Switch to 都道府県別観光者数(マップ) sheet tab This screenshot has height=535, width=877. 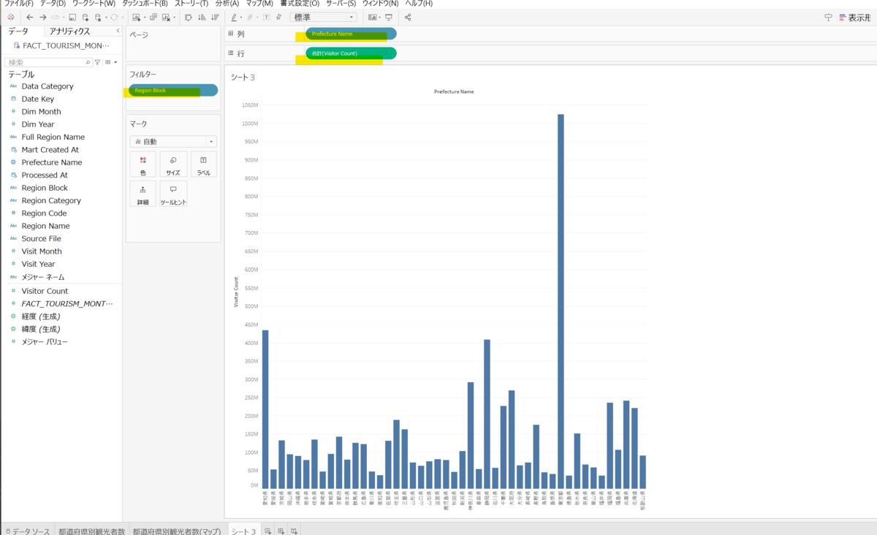coord(178,530)
